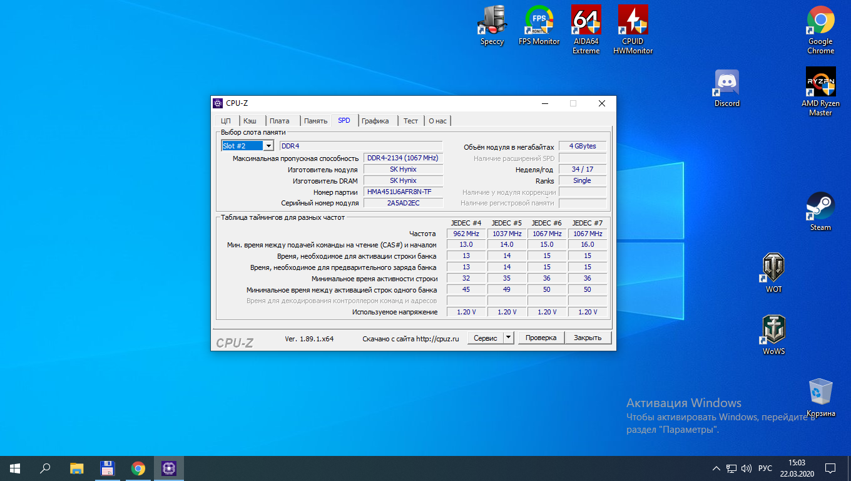Switch to the Память tab

click(315, 121)
